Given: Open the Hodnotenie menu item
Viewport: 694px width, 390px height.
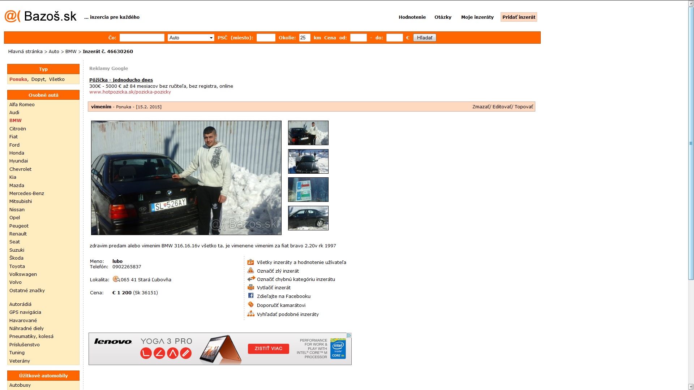Looking at the screenshot, I should point(412,17).
